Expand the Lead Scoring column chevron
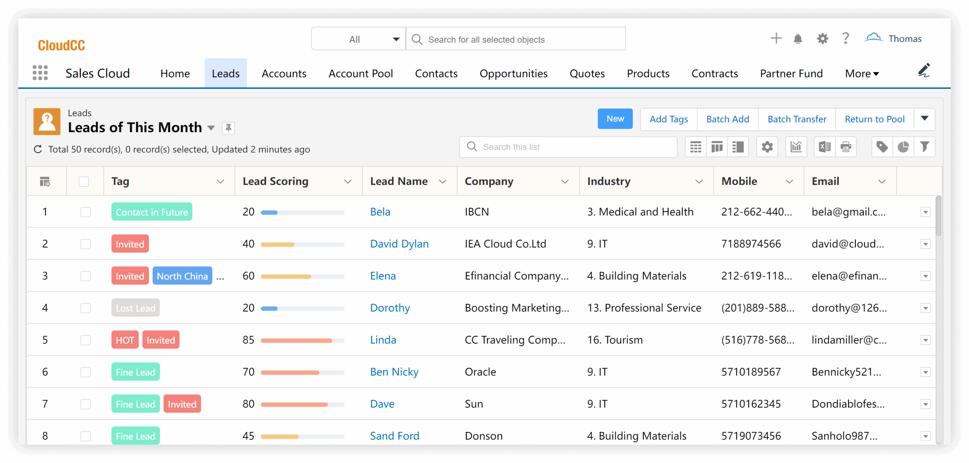Viewport: 969px width, 463px height. click(x=348, y=182)
